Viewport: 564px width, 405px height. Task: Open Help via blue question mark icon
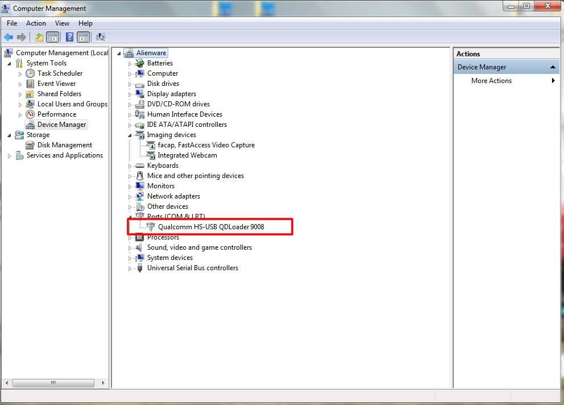click(69, 38)
